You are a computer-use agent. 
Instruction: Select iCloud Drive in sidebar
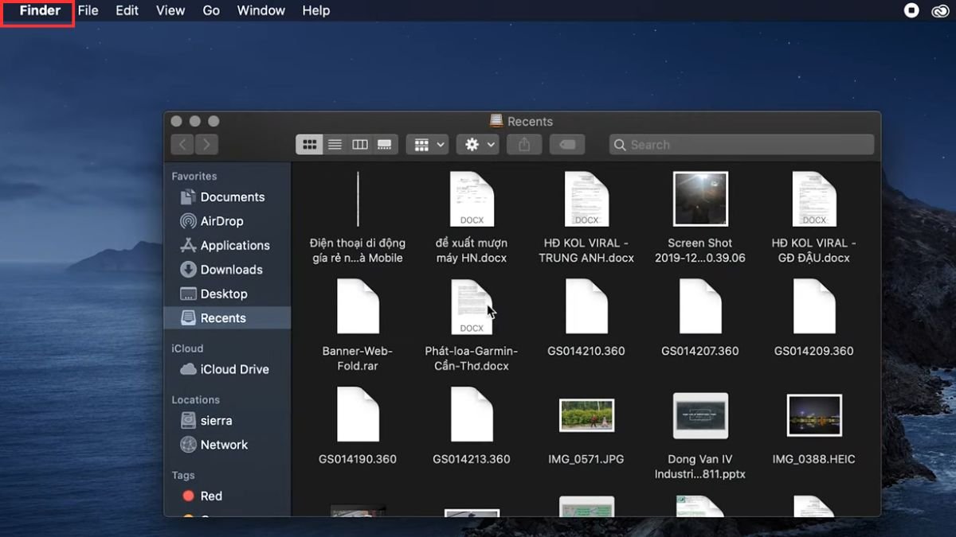234,369
